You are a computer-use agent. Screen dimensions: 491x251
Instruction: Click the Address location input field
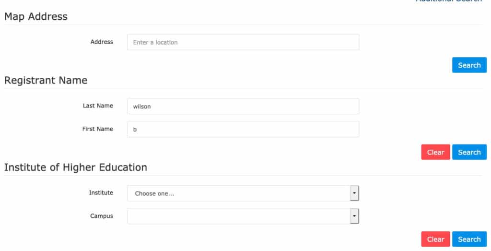243,42
